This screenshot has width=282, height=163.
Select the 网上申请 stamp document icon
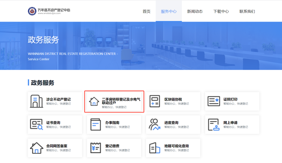pos(214,125)
